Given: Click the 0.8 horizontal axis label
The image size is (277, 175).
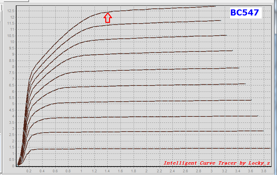Looking at the screenshot, I should tap(68, 171).
